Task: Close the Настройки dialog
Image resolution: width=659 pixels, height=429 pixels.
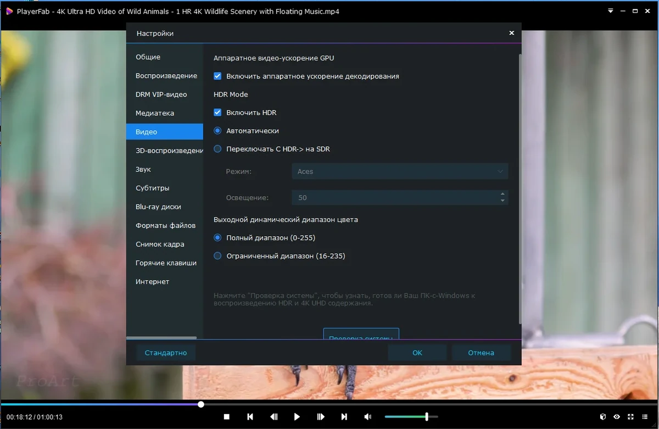Action: [511, 33]
